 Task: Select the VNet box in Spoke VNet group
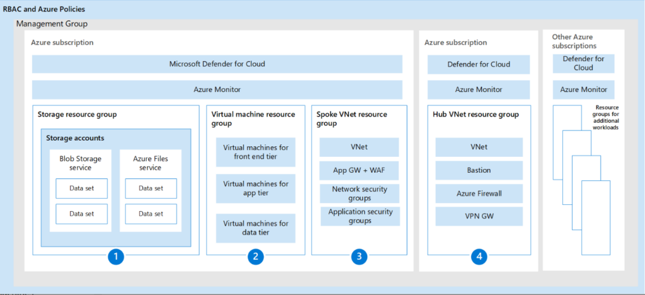359,147
